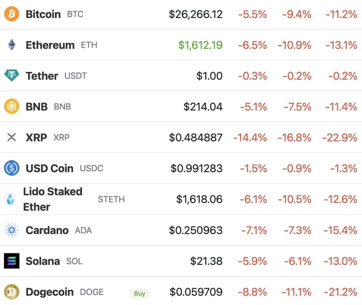Click the blue USD Coin logo icon

coord(12,168)
